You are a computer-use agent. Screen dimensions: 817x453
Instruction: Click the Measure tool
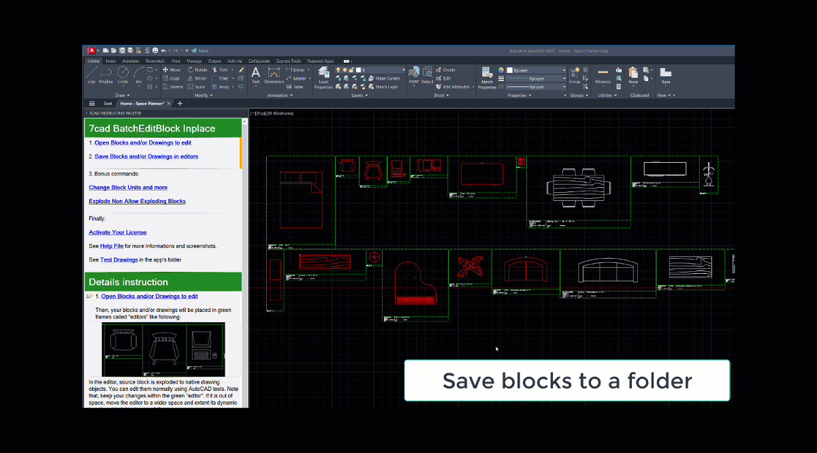603,74
